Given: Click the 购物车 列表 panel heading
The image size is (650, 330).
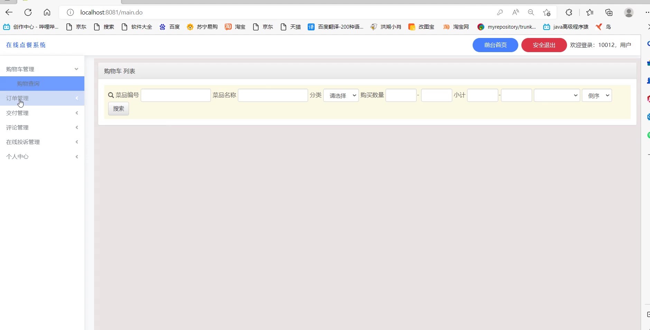Looking at the screenshot, I should pos(120,71).
